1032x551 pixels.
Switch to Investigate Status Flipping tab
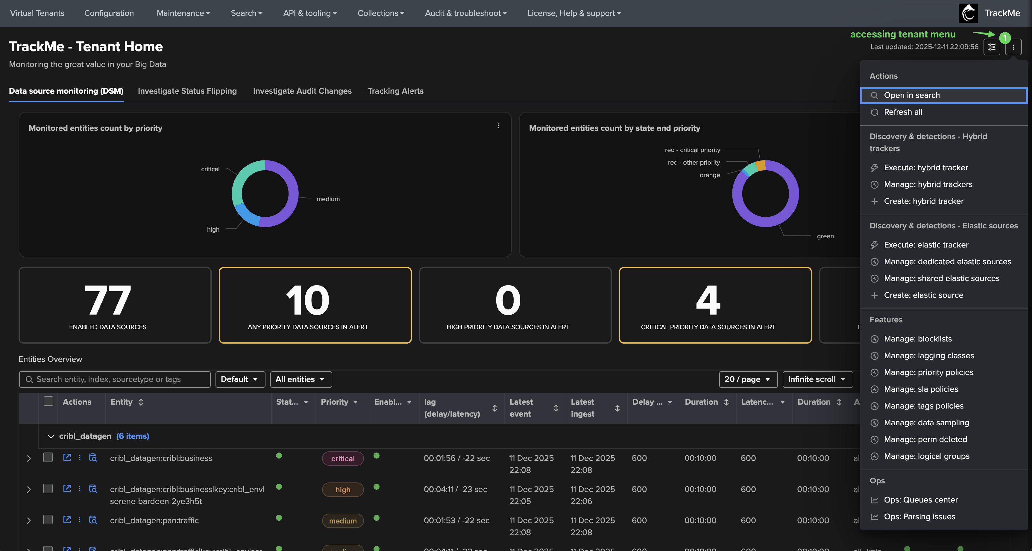[x=187, y=91]
